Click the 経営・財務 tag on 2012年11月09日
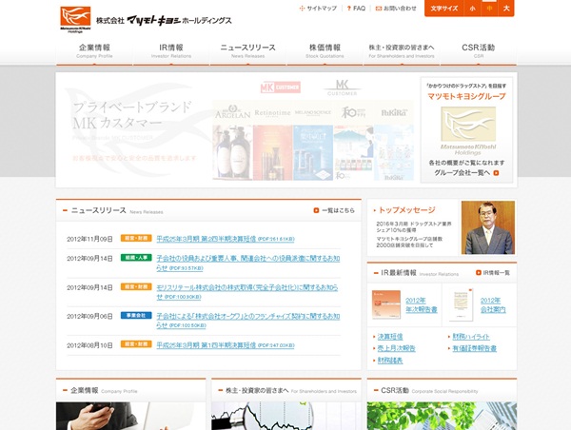 coord(136,238)
